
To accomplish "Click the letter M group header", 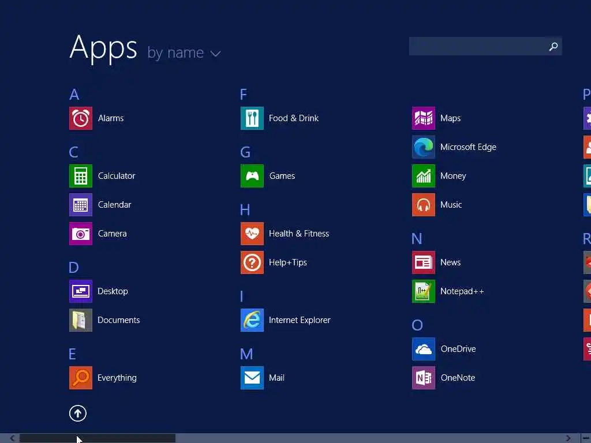I will click(x=246, y=354).
